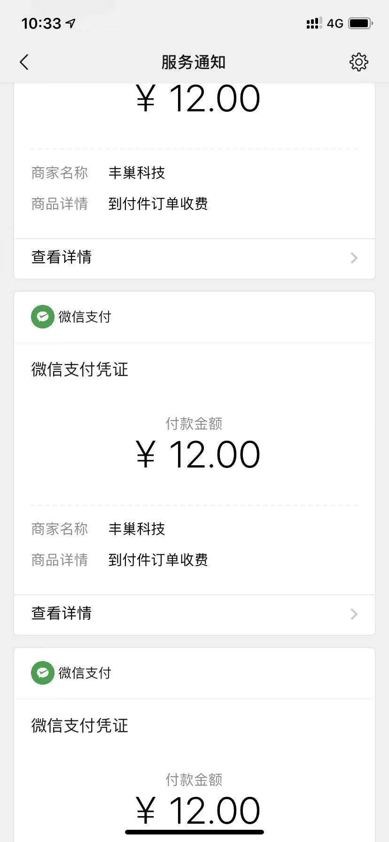
Task: Open 查看详情 text link in top card
Action: pyautogui.click(x=62, y=257)
